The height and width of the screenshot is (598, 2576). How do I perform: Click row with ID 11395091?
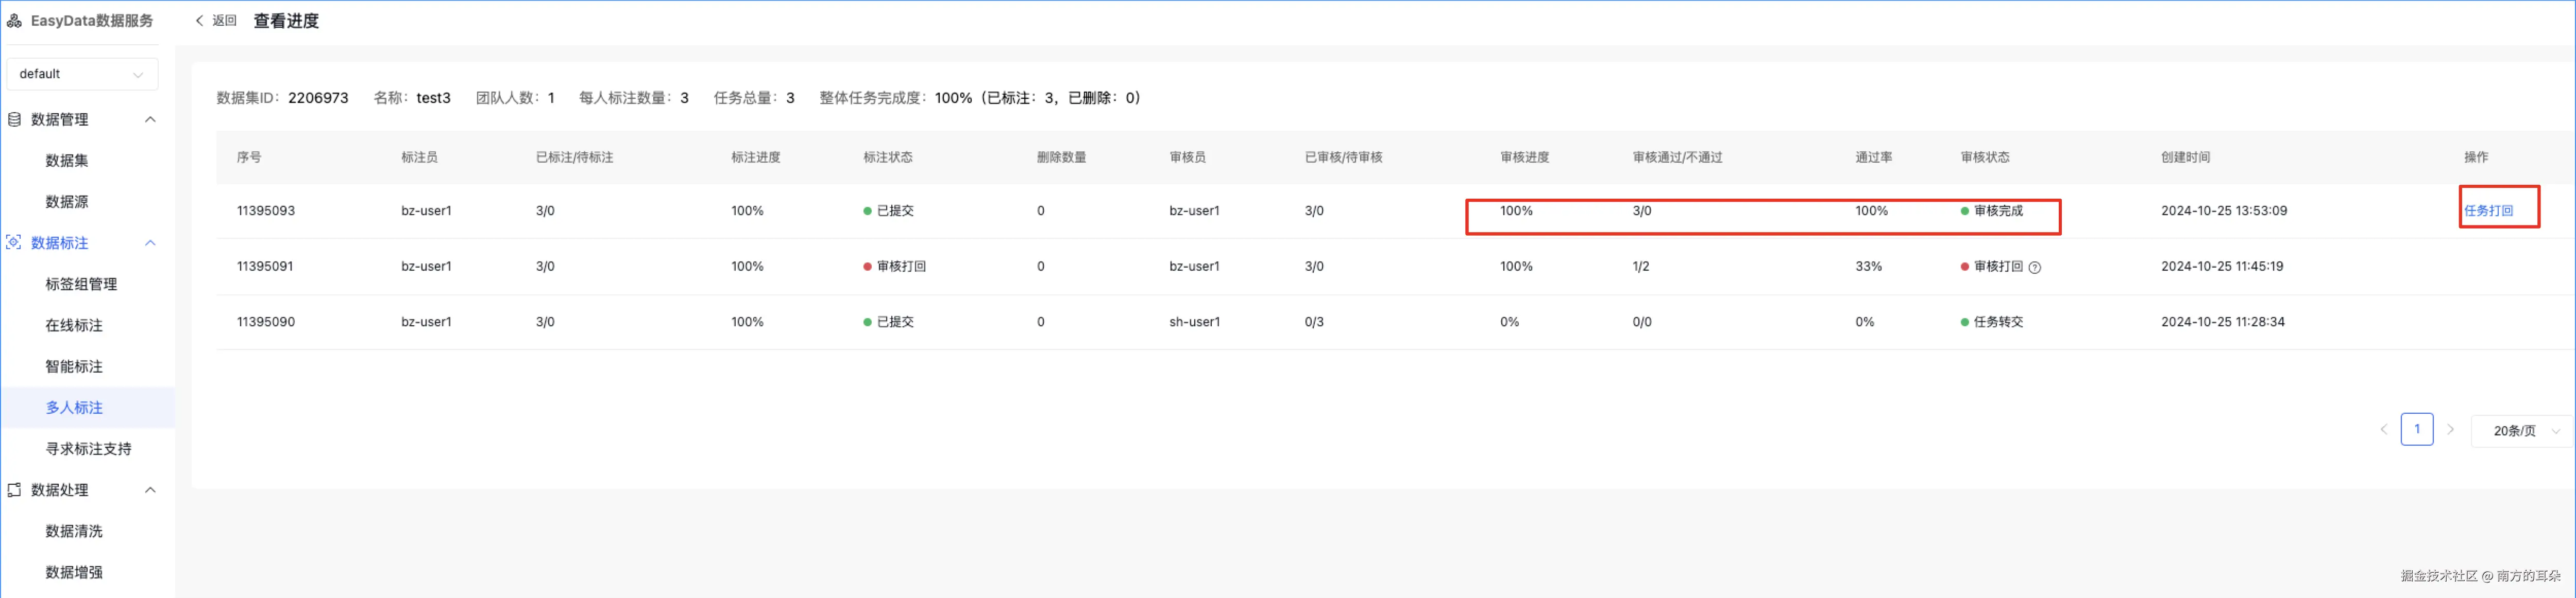tap(265, 267)
